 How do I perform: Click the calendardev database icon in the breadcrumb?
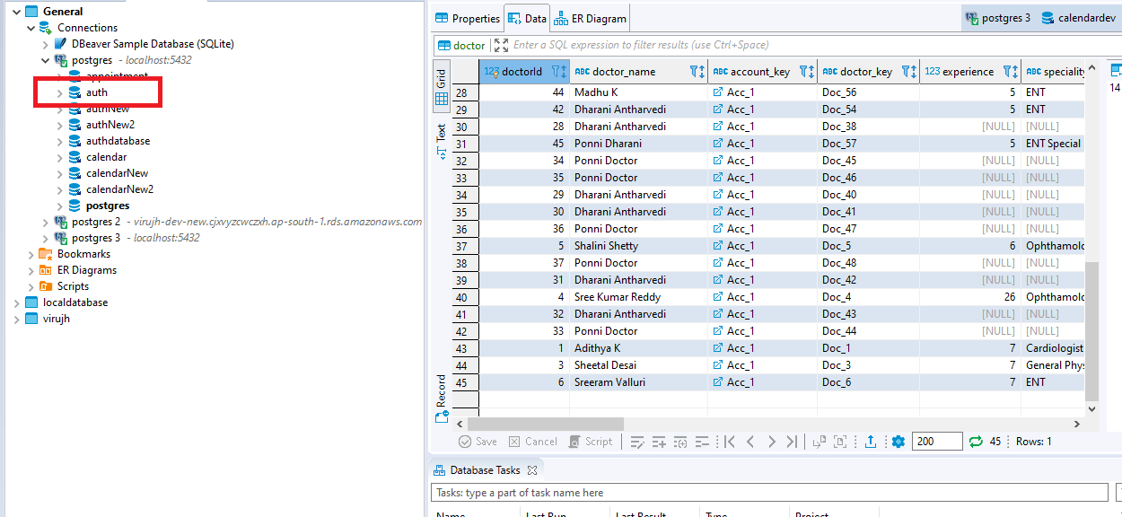(1048, 18)
